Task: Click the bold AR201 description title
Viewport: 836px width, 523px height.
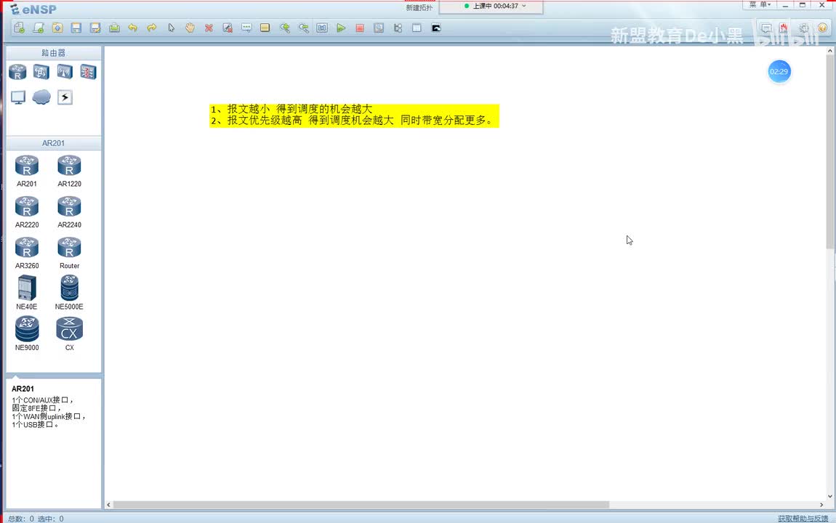Action: click(23, 389)
